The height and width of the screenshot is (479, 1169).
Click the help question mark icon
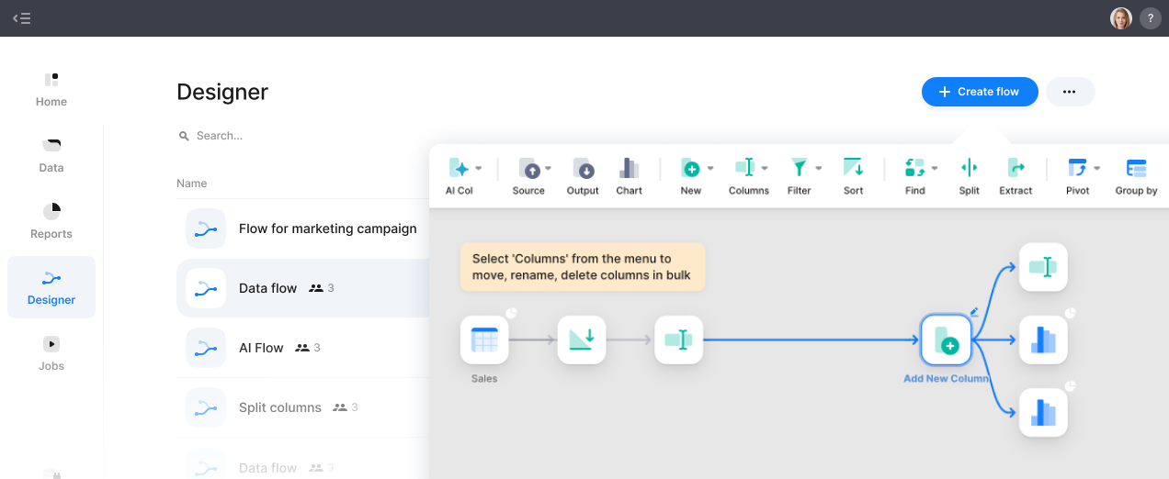[x=1150, y=18]
